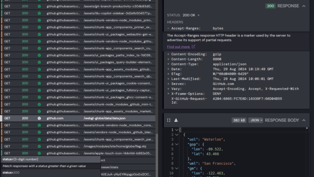Click source icon on apple-touch-icon request row
Viewport: 314px width, 177px height.
tap(39, 153)
